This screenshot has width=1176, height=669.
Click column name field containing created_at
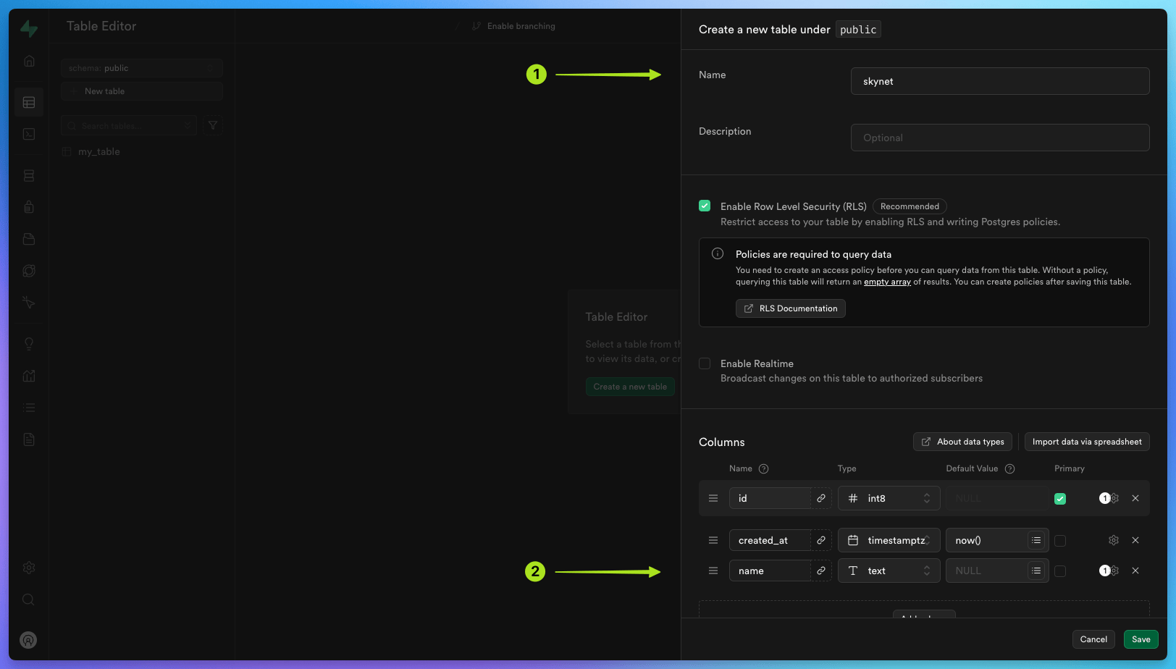click(770, 540)
